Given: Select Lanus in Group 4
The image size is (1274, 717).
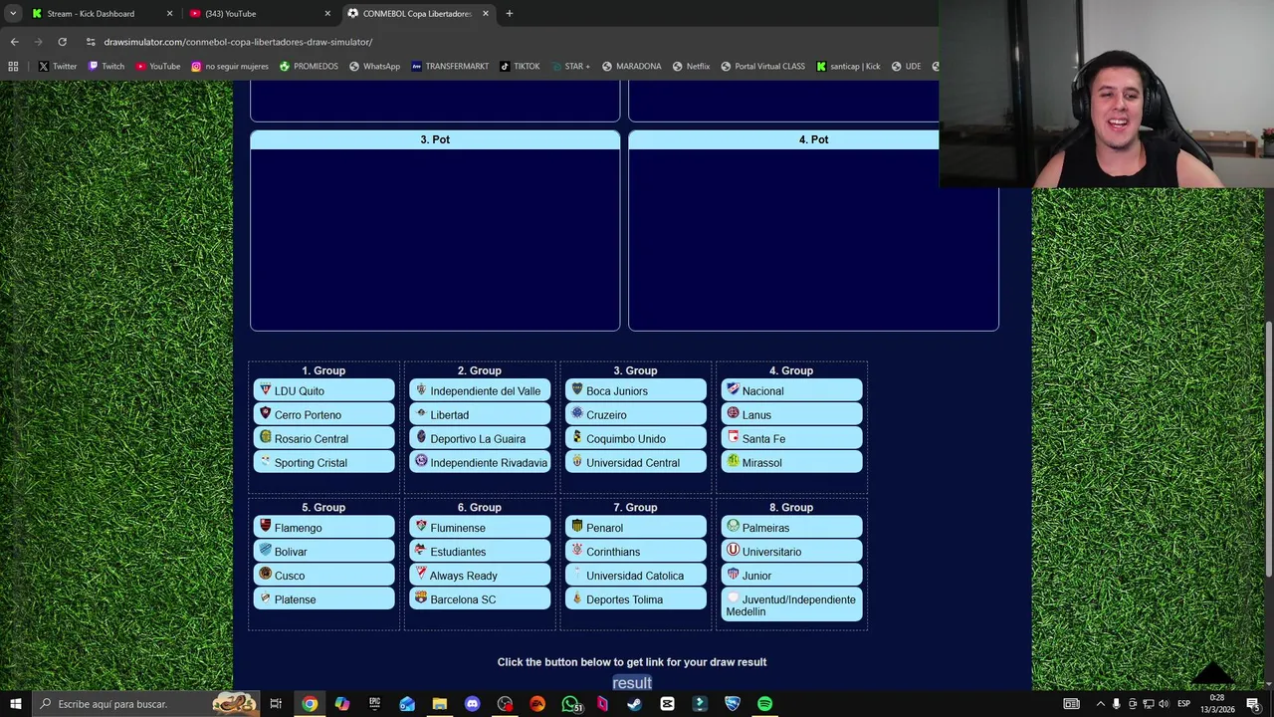Looking at the screenshot, I should pos(791,414).
